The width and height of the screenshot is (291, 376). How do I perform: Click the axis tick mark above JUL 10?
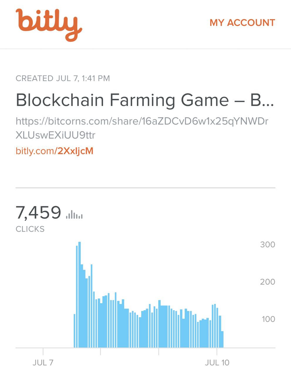(x=217, y=351)
